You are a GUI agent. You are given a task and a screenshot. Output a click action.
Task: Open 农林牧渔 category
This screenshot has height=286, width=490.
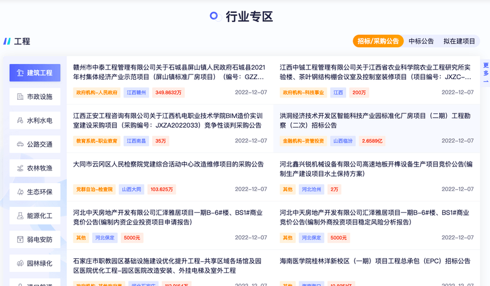pos(35,168)
